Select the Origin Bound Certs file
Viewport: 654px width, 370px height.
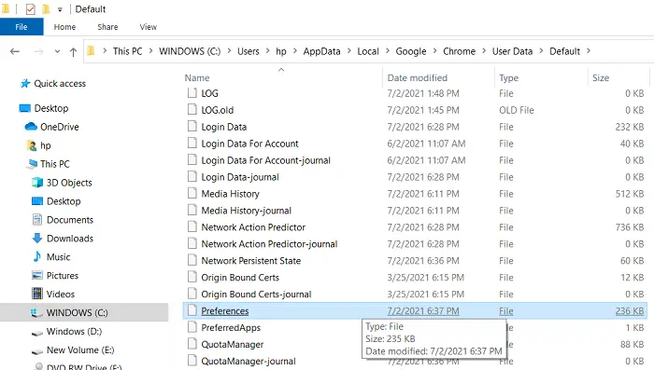click(240, 278)
